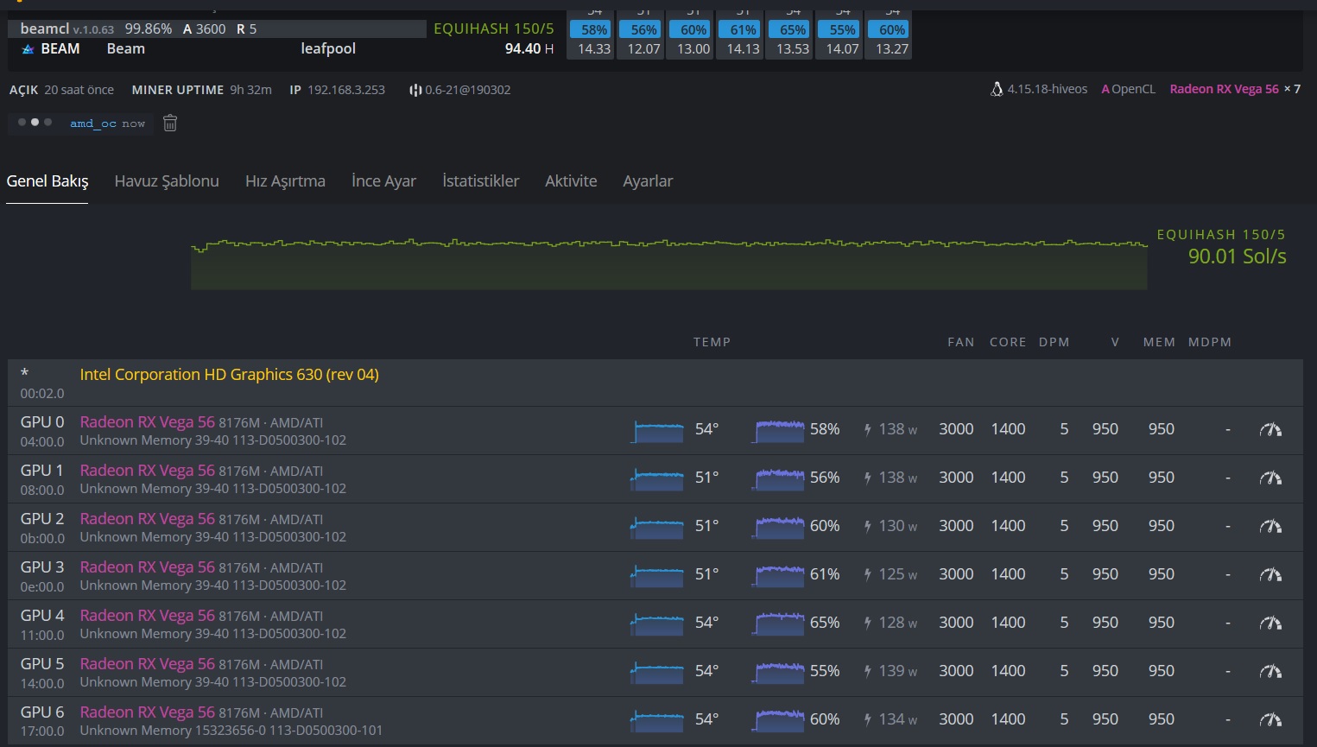Open İstatistikler tab
The height and width of the screenshot is (747, 1317).
480,181
